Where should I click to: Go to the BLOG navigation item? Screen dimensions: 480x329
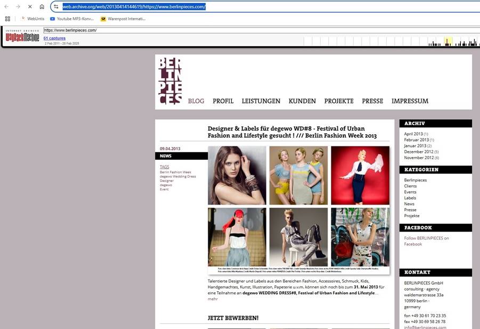(196, 101)
